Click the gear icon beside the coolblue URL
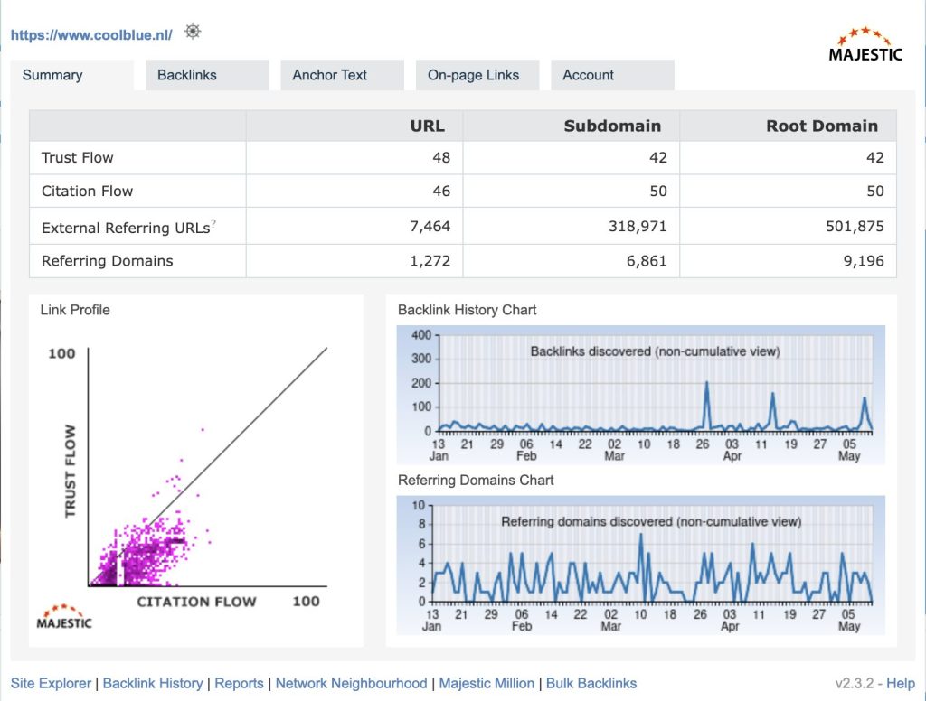This screenshot has width=926, height=701. [193, 32]
